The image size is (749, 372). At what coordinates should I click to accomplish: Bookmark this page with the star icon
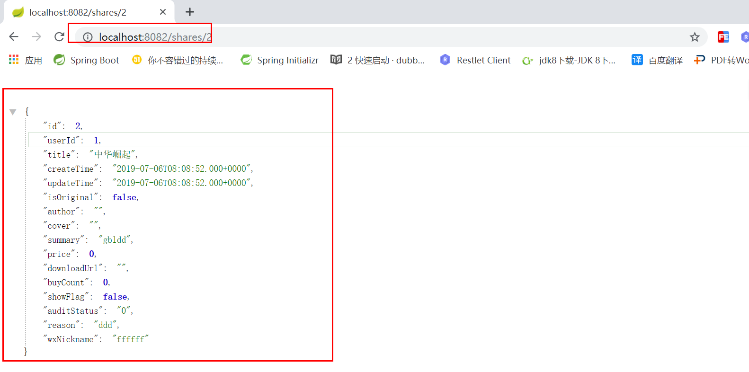[x=695, y=37]
